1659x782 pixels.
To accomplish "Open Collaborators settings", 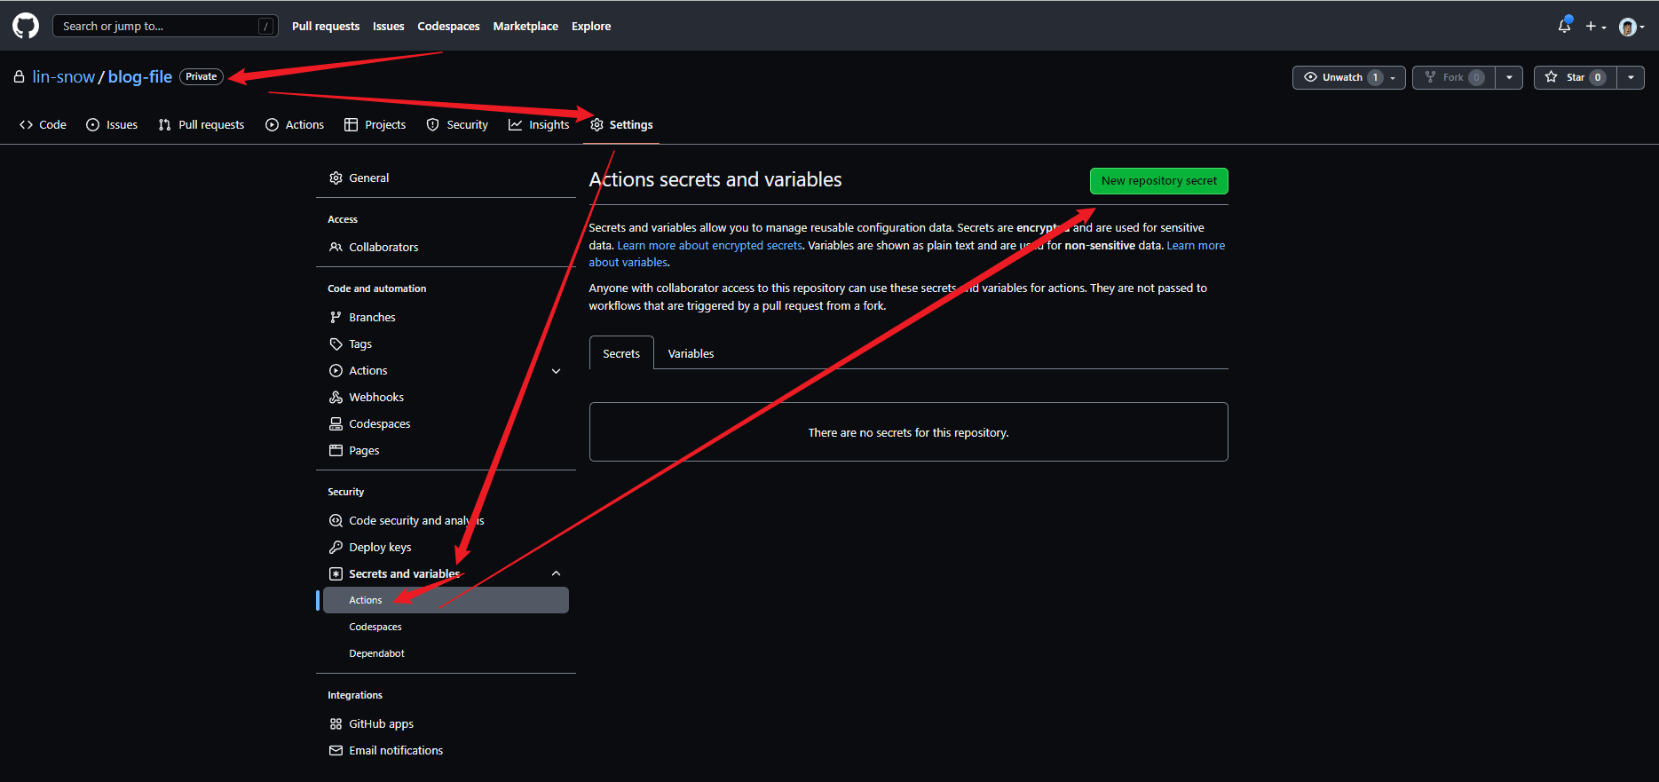I will pyautogui.click(x=446, y=247).
